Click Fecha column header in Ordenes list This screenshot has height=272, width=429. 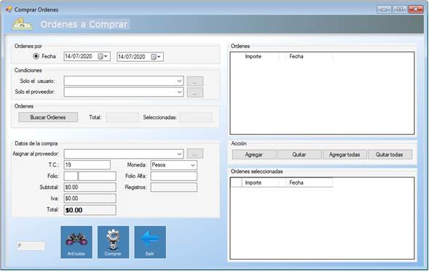296,57
